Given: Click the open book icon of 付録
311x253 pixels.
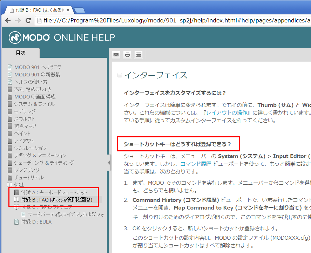Looking at the screenshot, I should (x=10, y=185).
